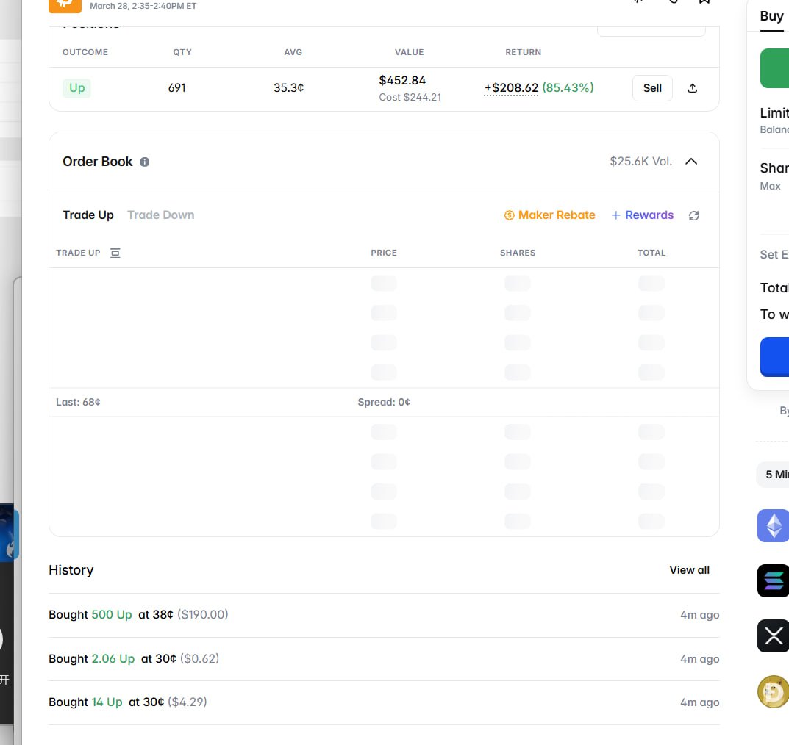The width and height of the screenshot is (789, 745).
Task: Open the Limit order type dropdown
Action: point(774,113)
